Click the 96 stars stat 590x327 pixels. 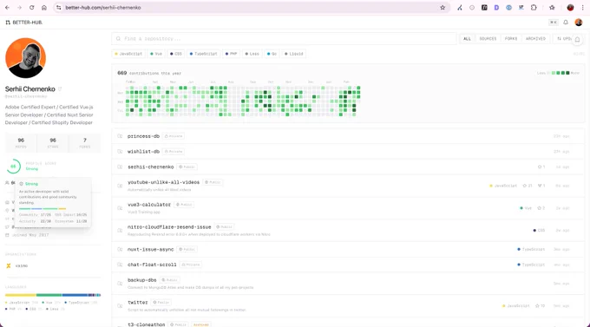click(53, 143)
